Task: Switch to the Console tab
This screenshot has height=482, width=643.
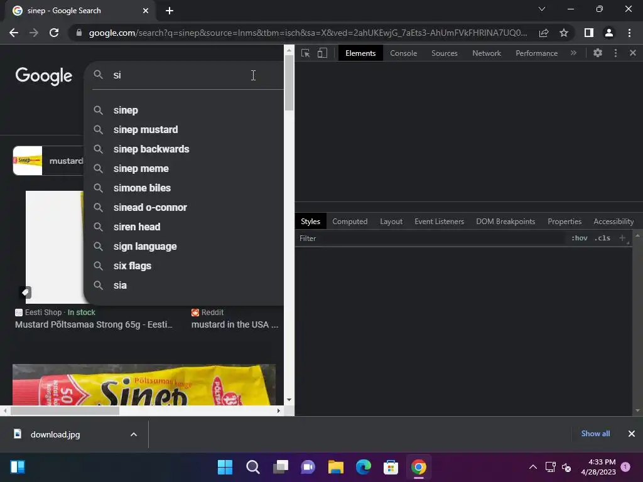Action: click(x=403, y=53)
